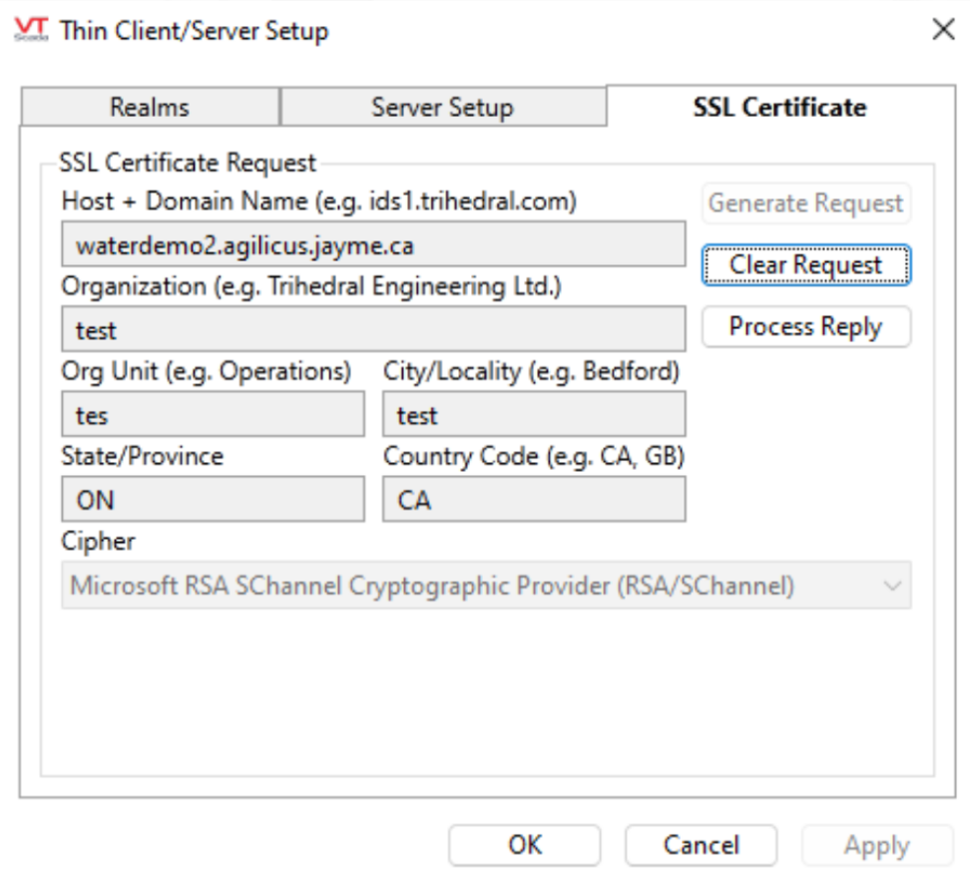The height and width of the screenshot is (887, 970).
Task: Click the Apply button
Action: (x=876, y=845)
